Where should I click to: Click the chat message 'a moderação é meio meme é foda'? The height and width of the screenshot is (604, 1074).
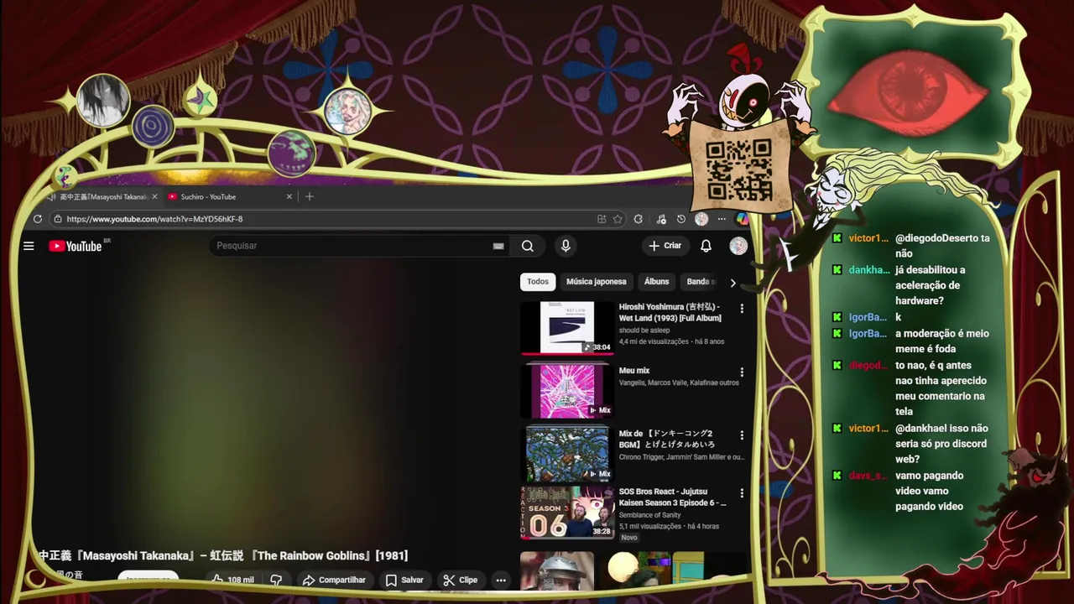click(942, 341)
